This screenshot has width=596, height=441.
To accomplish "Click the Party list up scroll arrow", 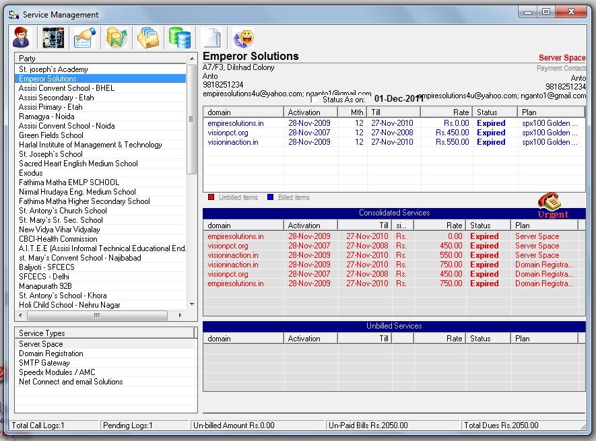I will 192,59.
